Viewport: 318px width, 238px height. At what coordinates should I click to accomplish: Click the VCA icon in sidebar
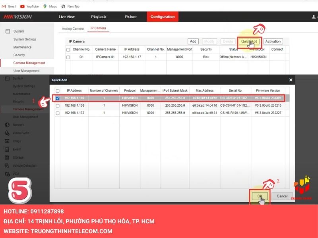click(x=7, y=174)
